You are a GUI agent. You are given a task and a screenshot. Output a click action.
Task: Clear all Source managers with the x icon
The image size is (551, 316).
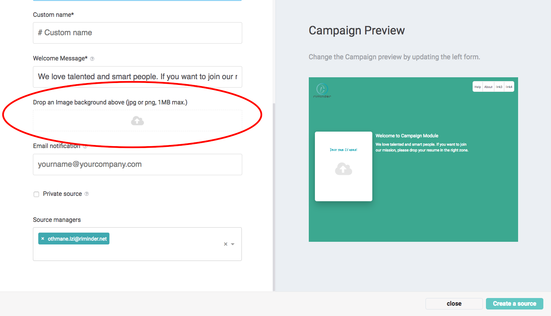click(225, 244)
